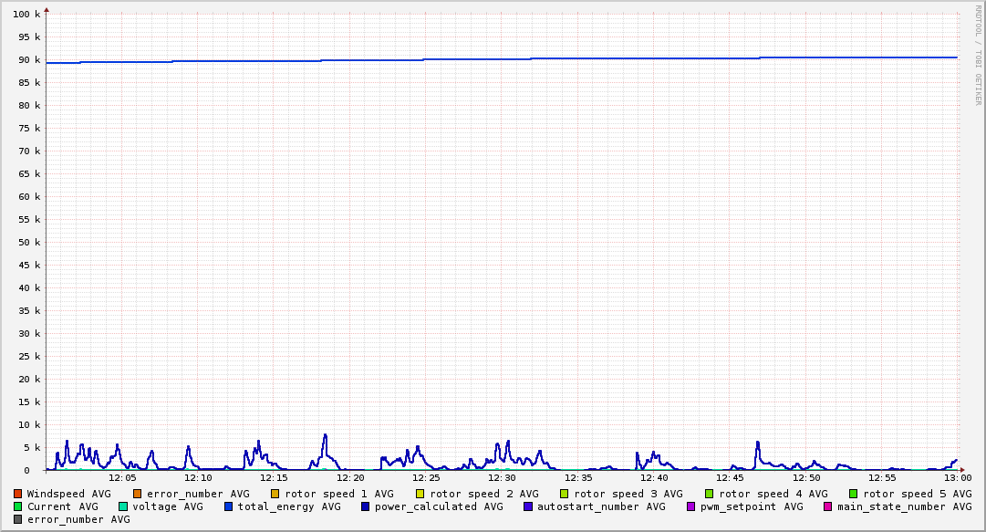Screen dimensions: 986x532
Task: Click the 90 k y-axis label
Action: point(27,60)
